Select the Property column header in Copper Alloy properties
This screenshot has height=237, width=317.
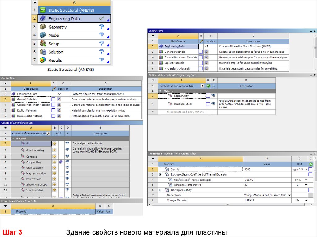200,164
